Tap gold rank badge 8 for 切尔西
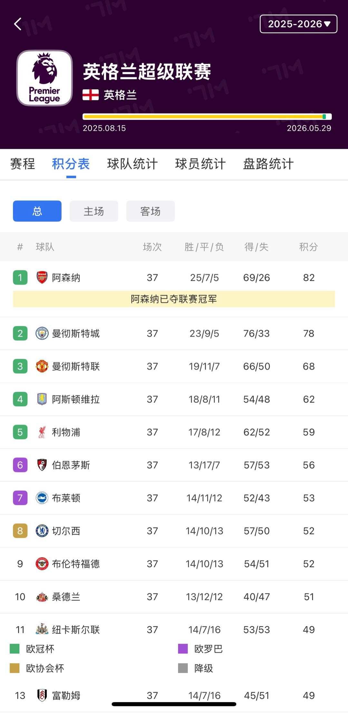The image size is (348, 713). 20,531
